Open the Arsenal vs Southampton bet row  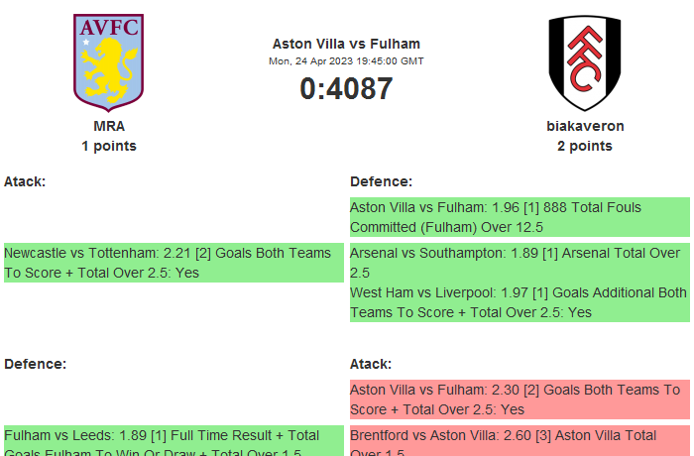pos(520,262)
